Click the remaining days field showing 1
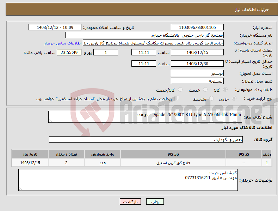This screenshot has height=211, width=278. 106,52
